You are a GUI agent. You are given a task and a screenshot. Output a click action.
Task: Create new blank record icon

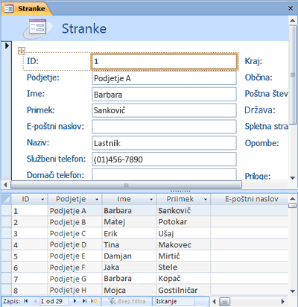(x=94, y=301)
